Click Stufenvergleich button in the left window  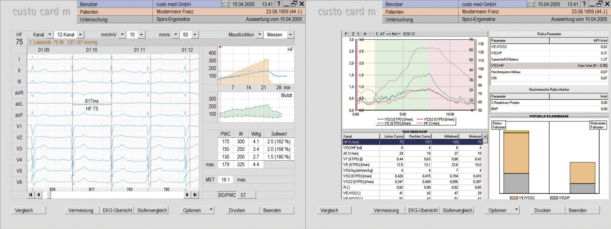[x=152, y=210]
